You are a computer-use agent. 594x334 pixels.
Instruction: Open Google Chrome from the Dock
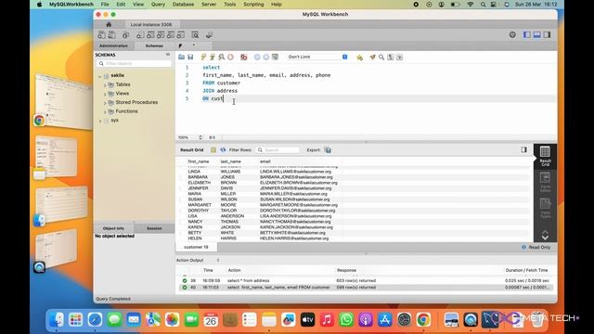[423, 320]
